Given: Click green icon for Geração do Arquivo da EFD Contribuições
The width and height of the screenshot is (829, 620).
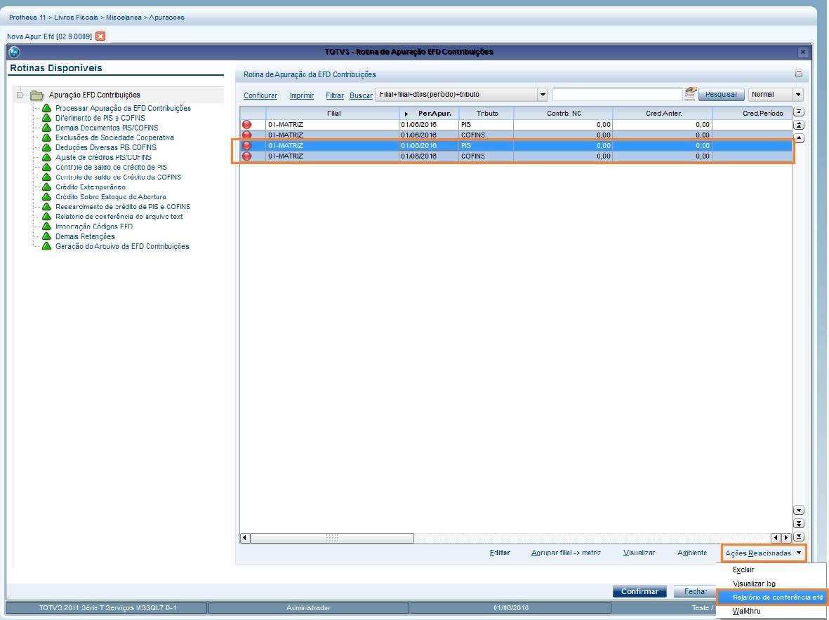Looking at the screenshot, I should [46, 247].
